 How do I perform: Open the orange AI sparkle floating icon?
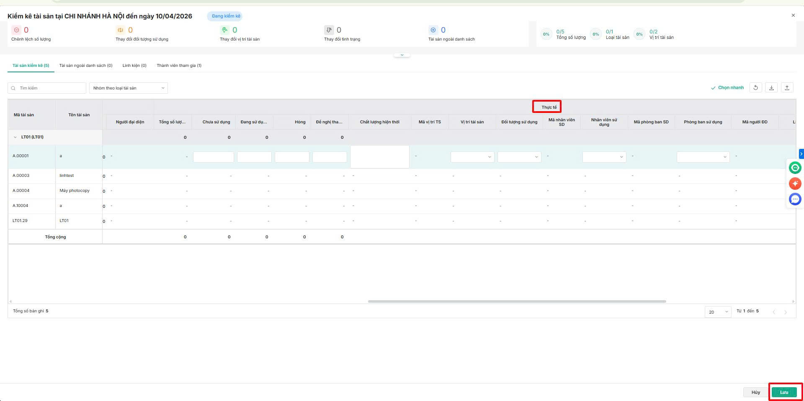[795, 184]
